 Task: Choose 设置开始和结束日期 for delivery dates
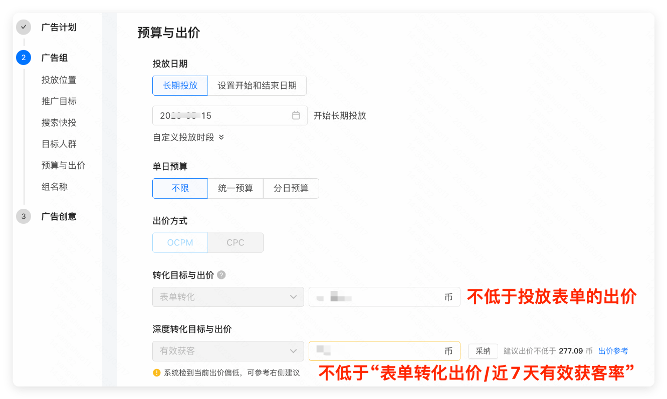coord(258,85)
